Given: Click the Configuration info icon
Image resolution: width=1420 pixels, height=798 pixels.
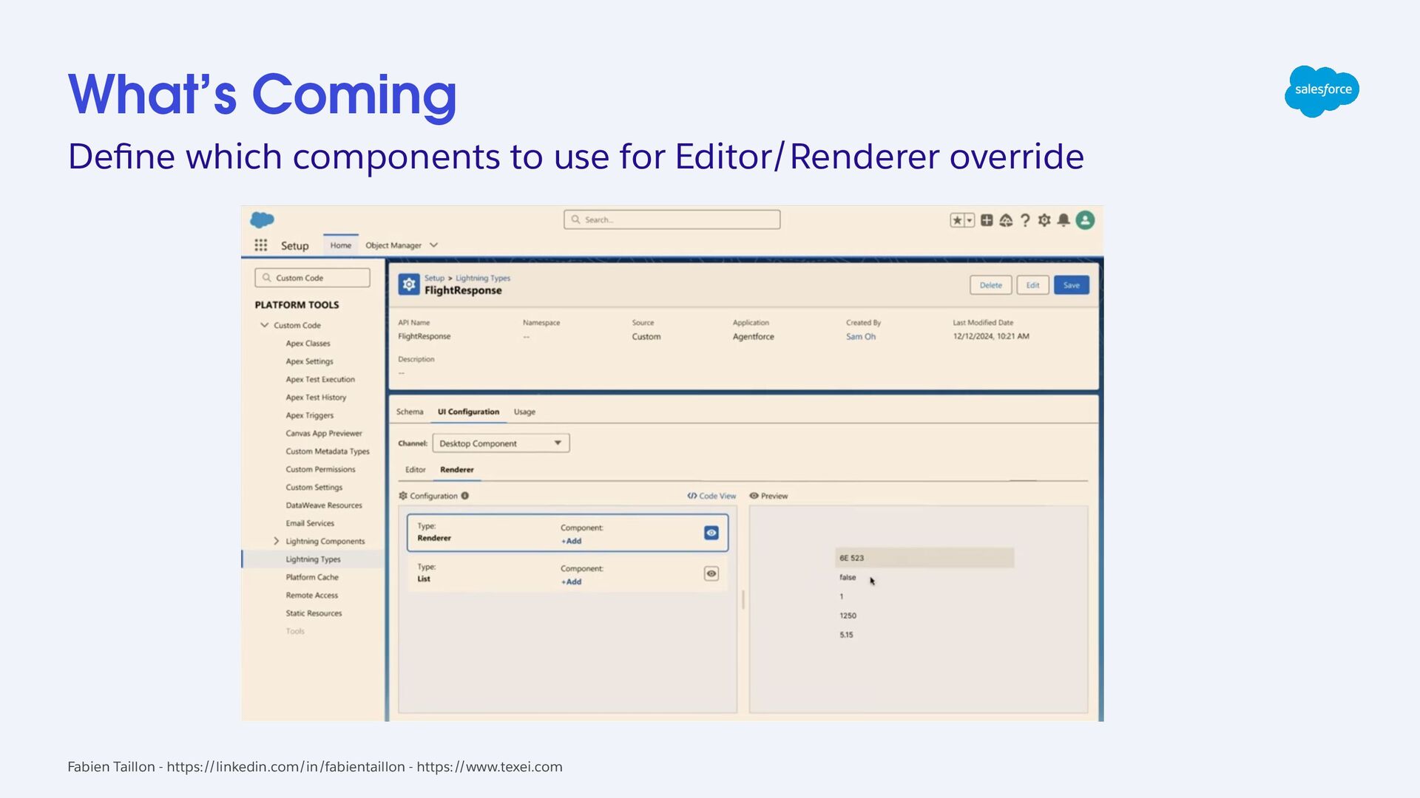Looking at the screenshot, I should point(465,496).
